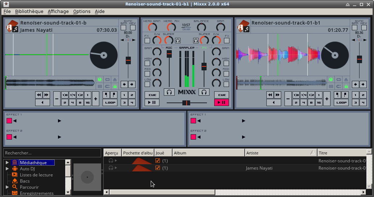Enable headphone cue for left channel

coord(169,92)
